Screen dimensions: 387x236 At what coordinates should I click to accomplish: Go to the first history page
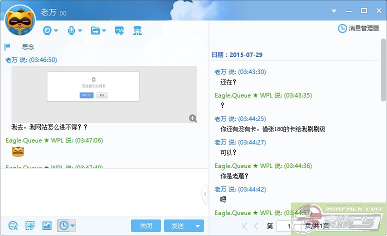[244, 226]
